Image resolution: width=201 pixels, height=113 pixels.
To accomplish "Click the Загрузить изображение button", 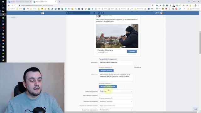I will point(108,87).
